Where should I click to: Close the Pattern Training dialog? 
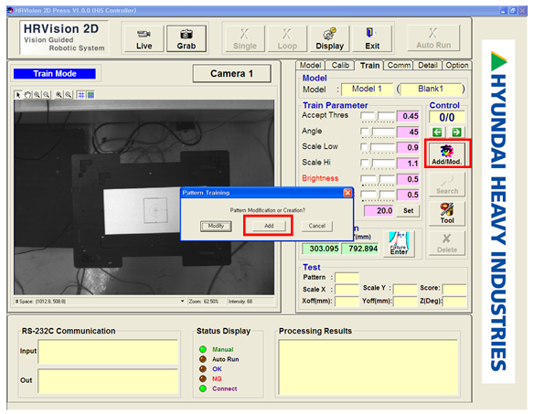click(347, 193)
